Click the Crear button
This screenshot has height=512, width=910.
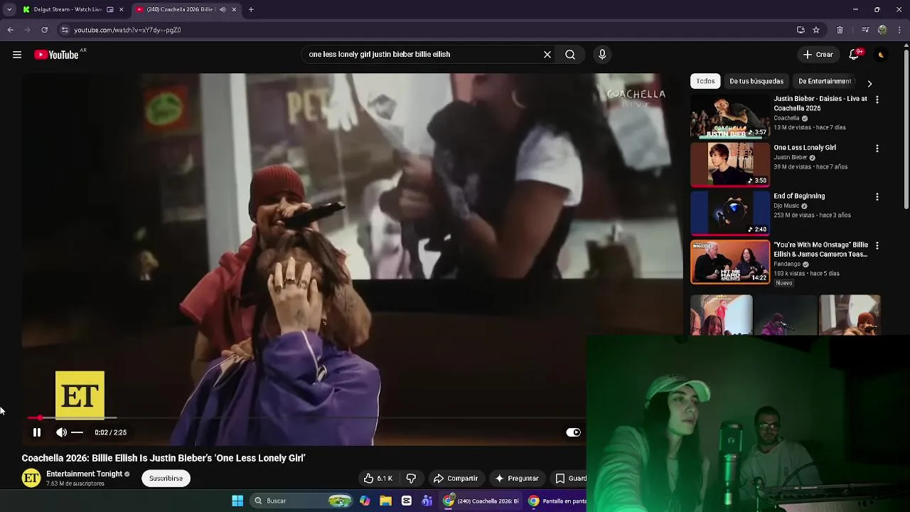[818, 54]
